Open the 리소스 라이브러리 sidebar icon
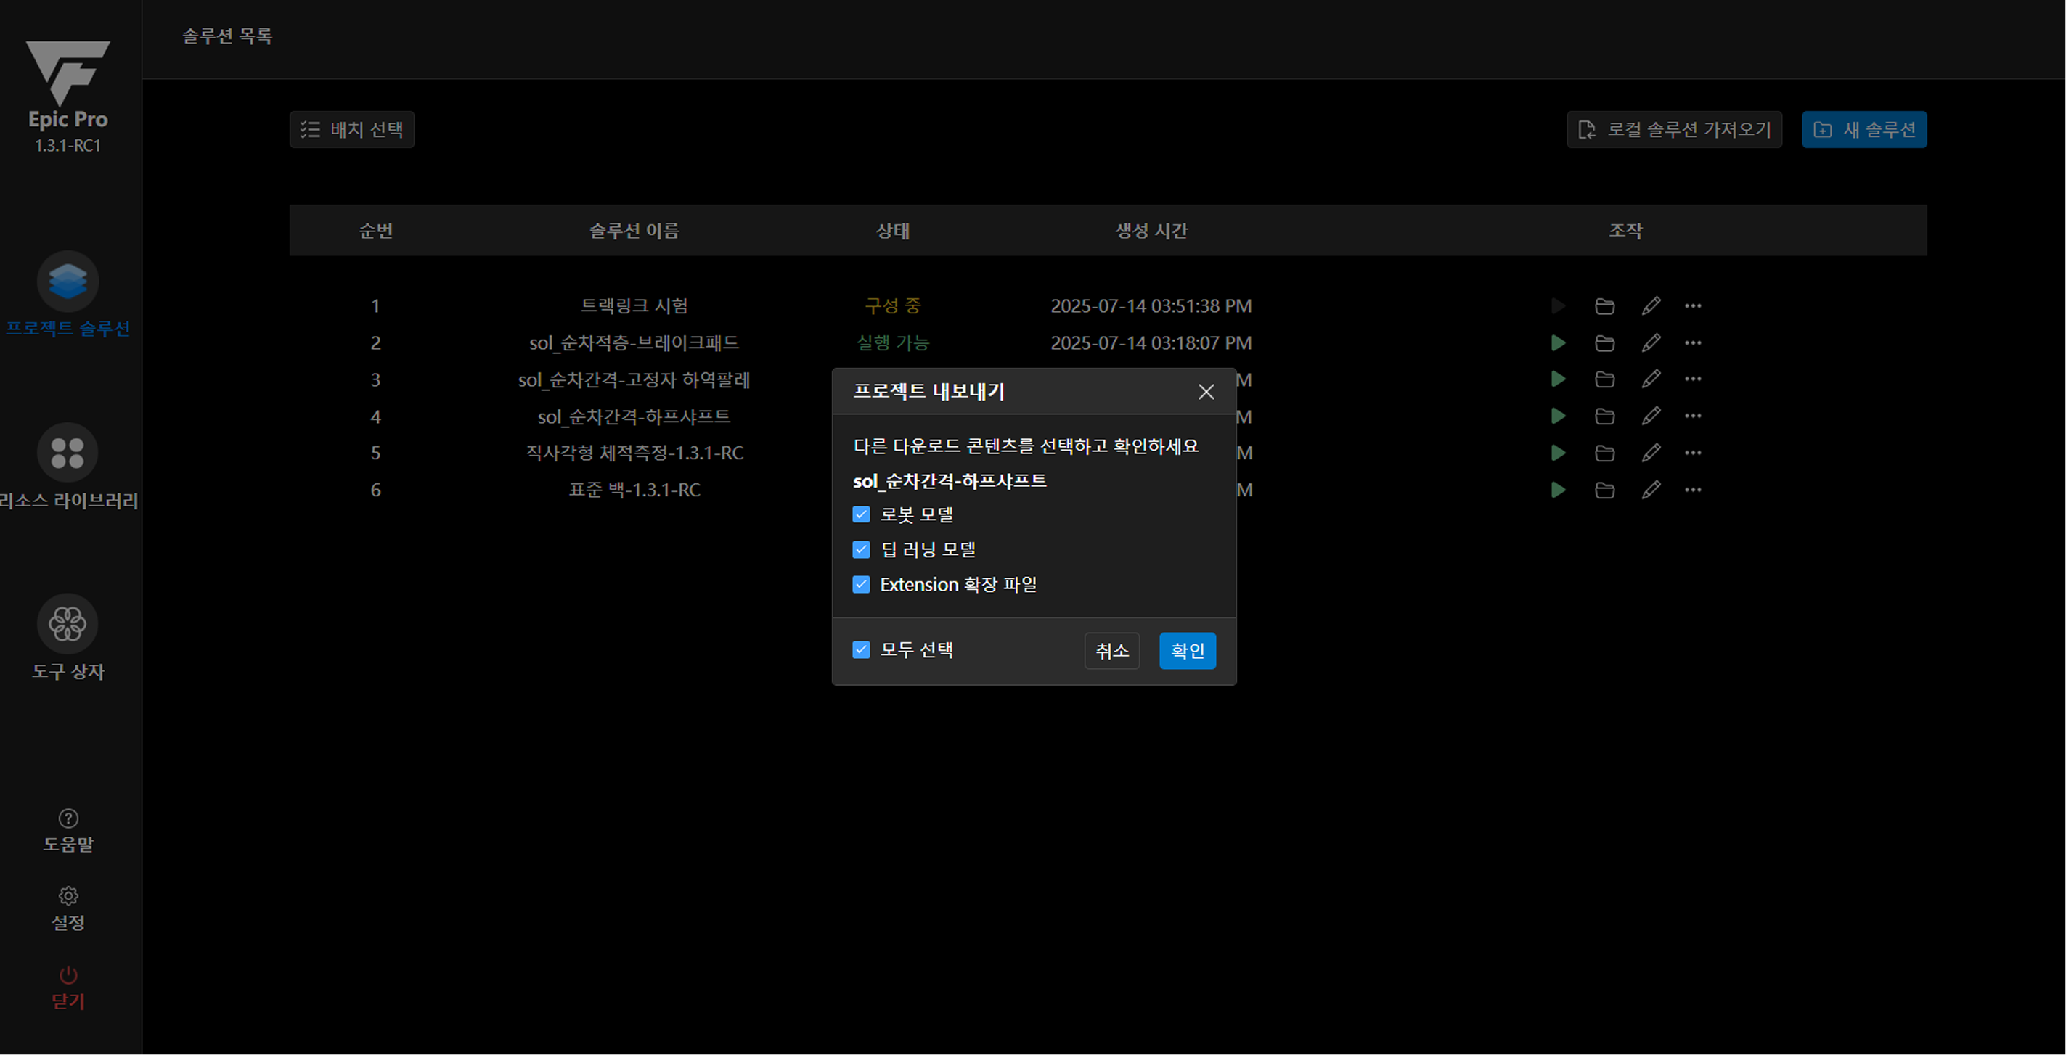The image size is (2066, 1055). point(68,453)
